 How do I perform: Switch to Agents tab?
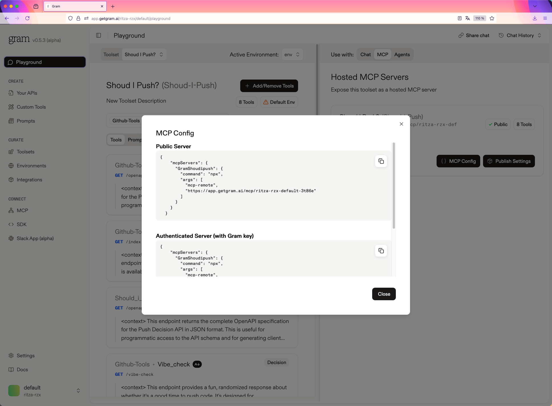[x=402, y=54]
